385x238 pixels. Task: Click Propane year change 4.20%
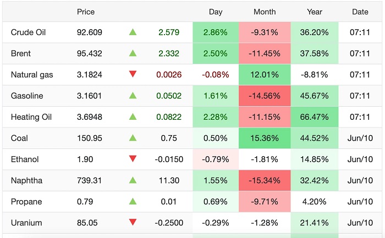point(314,202)
